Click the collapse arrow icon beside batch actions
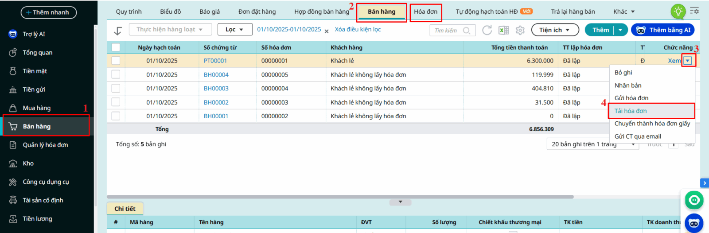Image resolution: width=709 pixels, height=233 pixels. 118,31
